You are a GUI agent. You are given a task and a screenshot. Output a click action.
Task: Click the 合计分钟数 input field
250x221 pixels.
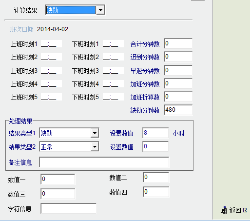coord(178,43)
